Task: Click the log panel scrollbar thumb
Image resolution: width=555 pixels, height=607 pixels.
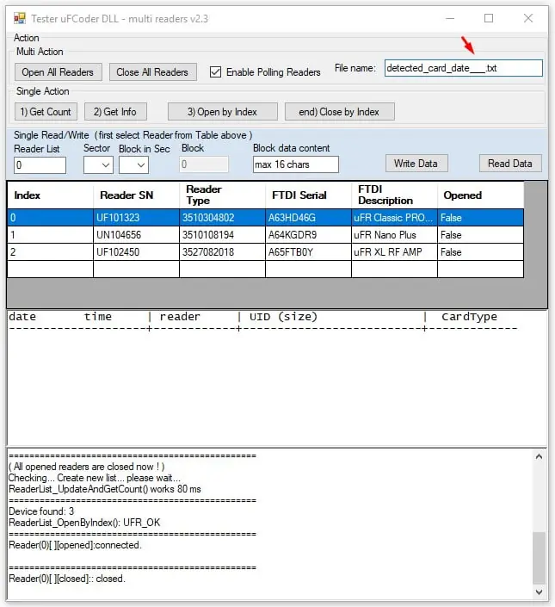Action: [x=540, y=557]
